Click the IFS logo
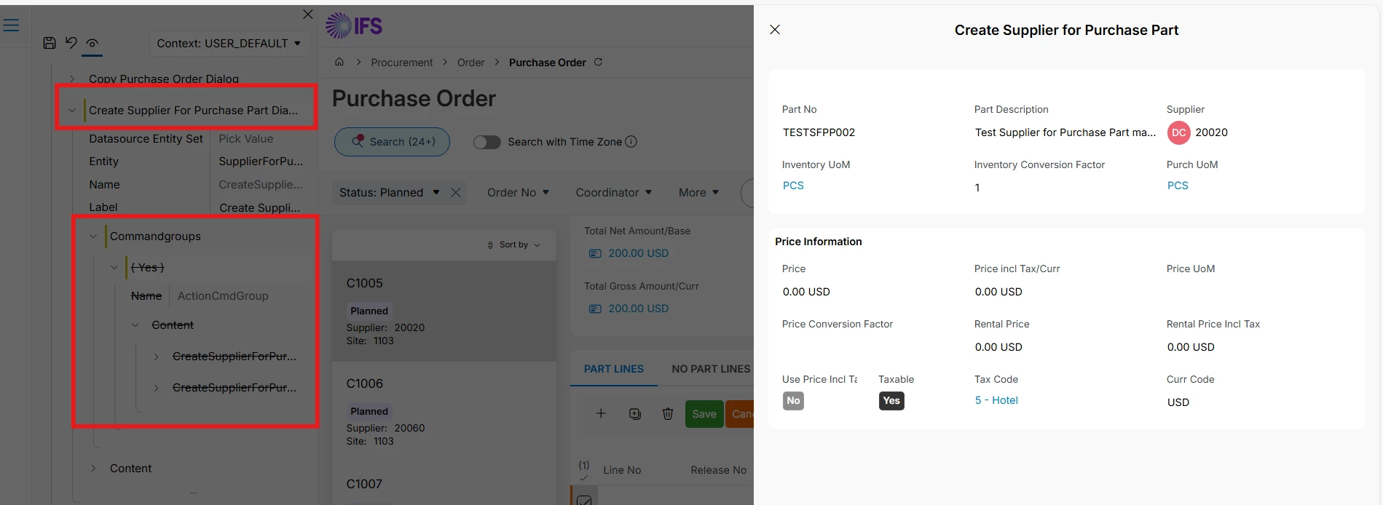This screenshot has height=505, width=1383. (x=354, y=25)
